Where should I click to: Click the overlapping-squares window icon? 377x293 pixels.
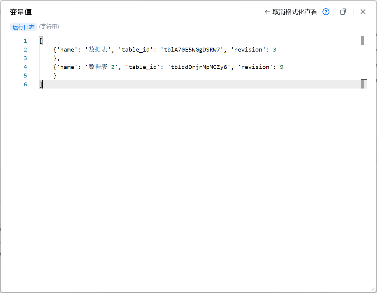point(343,12)
